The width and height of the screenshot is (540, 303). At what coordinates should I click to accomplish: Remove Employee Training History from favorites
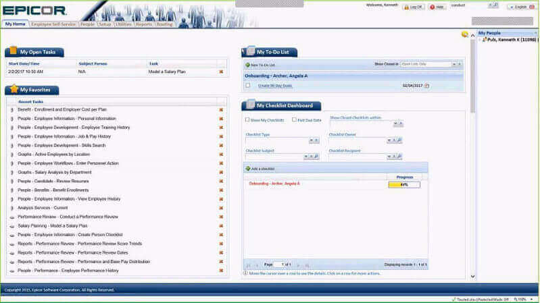[221, 128]
